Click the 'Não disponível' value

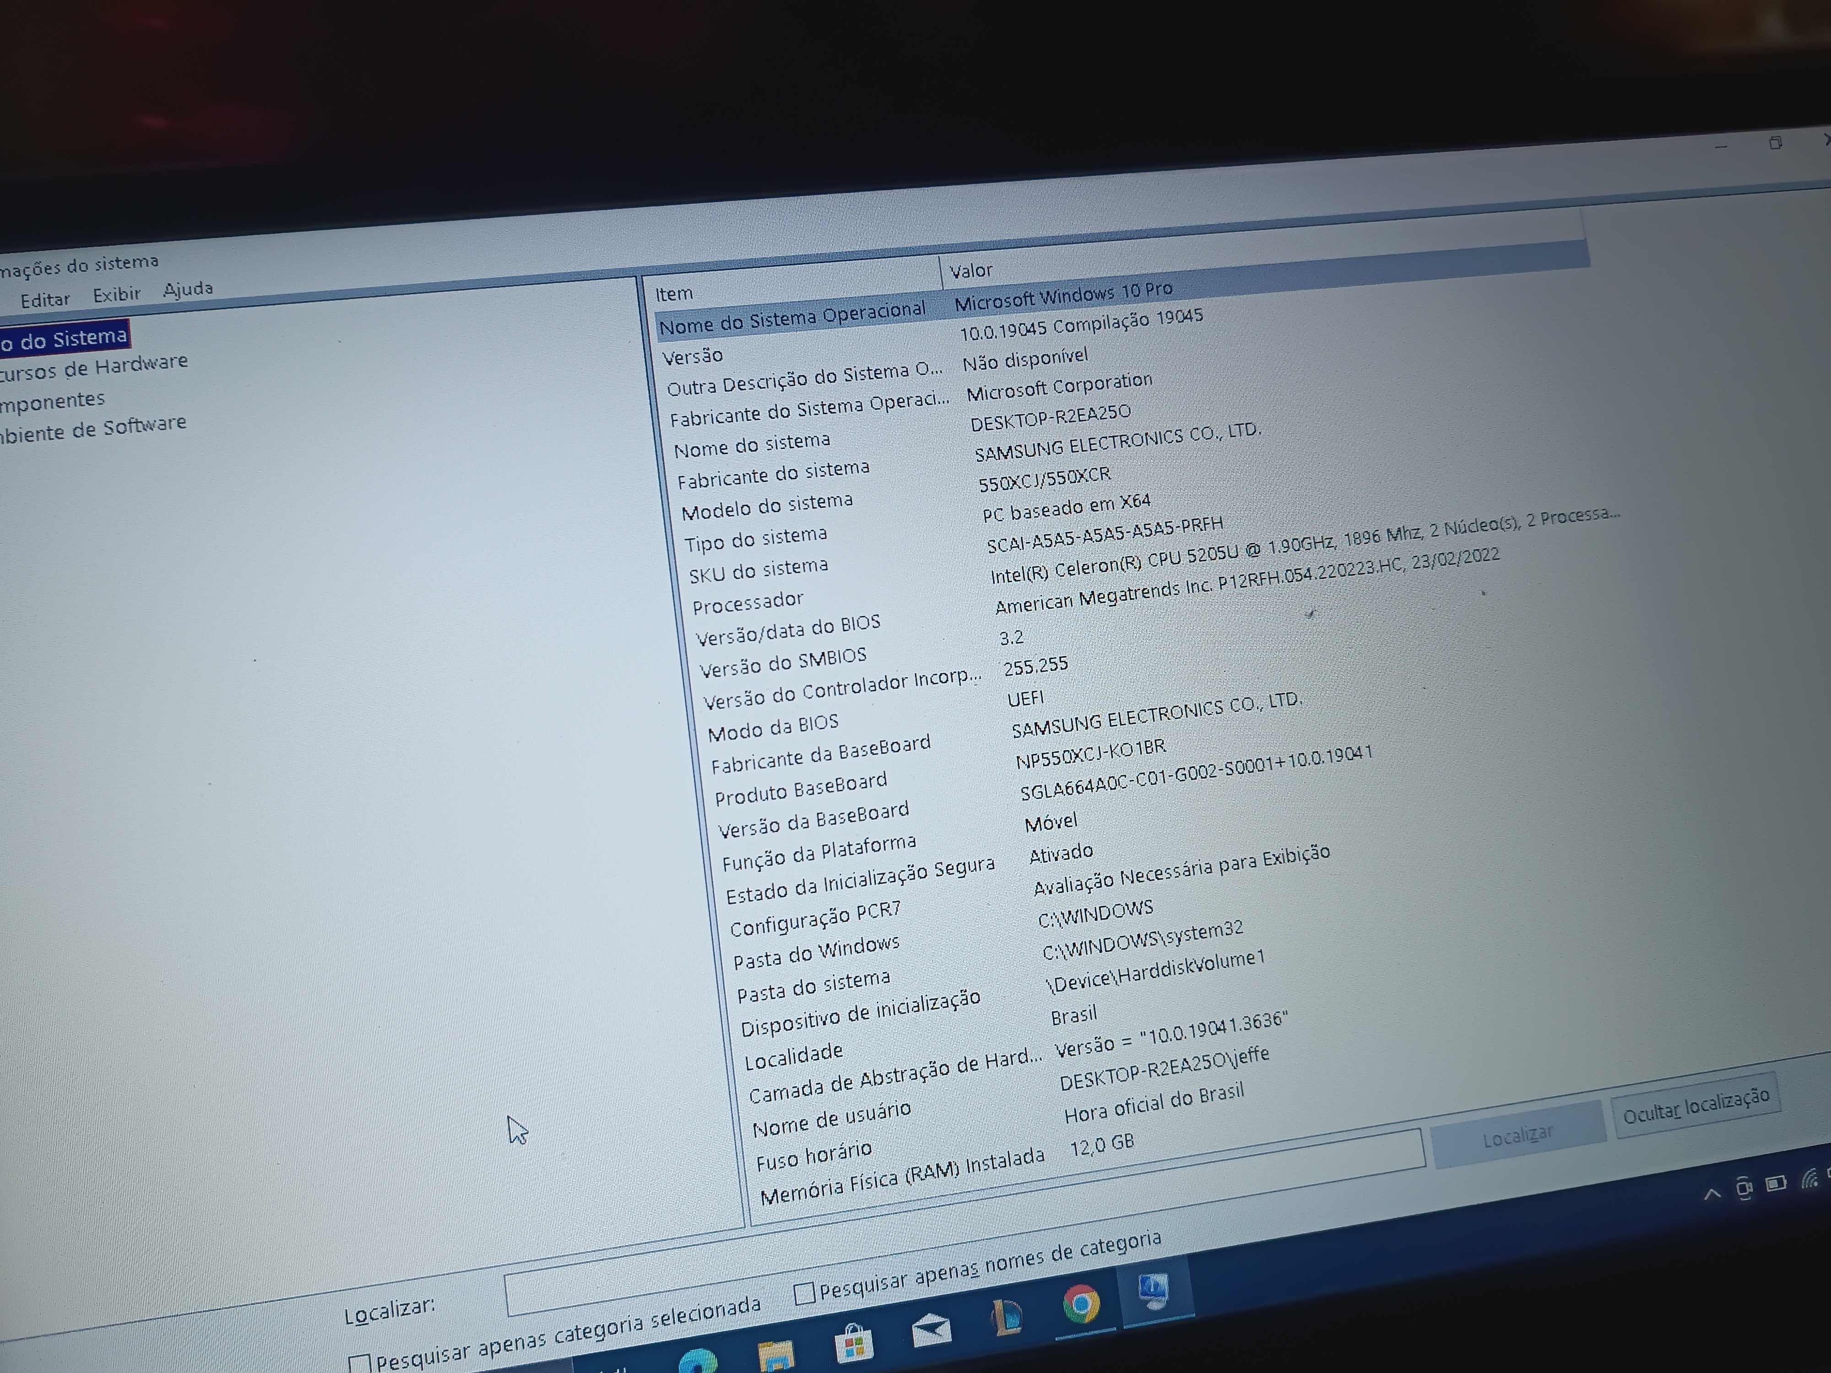click(x=1025, y=359)
